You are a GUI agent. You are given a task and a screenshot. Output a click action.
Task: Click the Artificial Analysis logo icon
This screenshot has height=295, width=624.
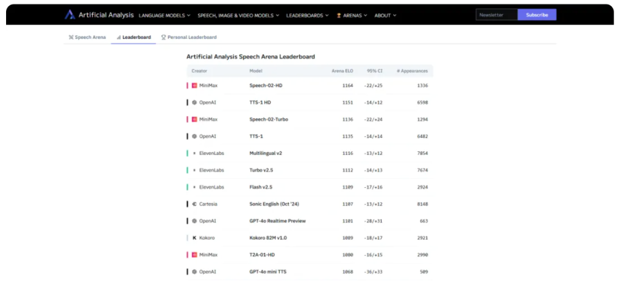click(x=69, y=15)
